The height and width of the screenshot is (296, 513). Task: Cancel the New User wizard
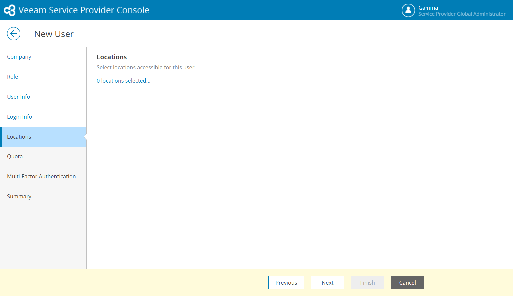[408, 283]
